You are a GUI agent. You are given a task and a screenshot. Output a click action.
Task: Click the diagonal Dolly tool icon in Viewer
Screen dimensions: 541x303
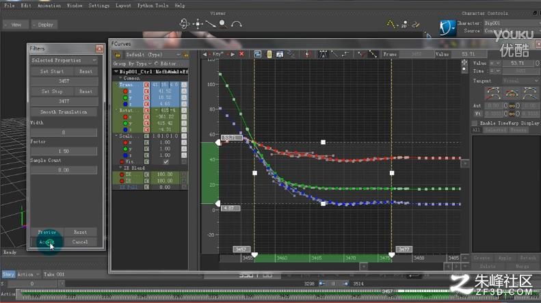click(211, 24)
